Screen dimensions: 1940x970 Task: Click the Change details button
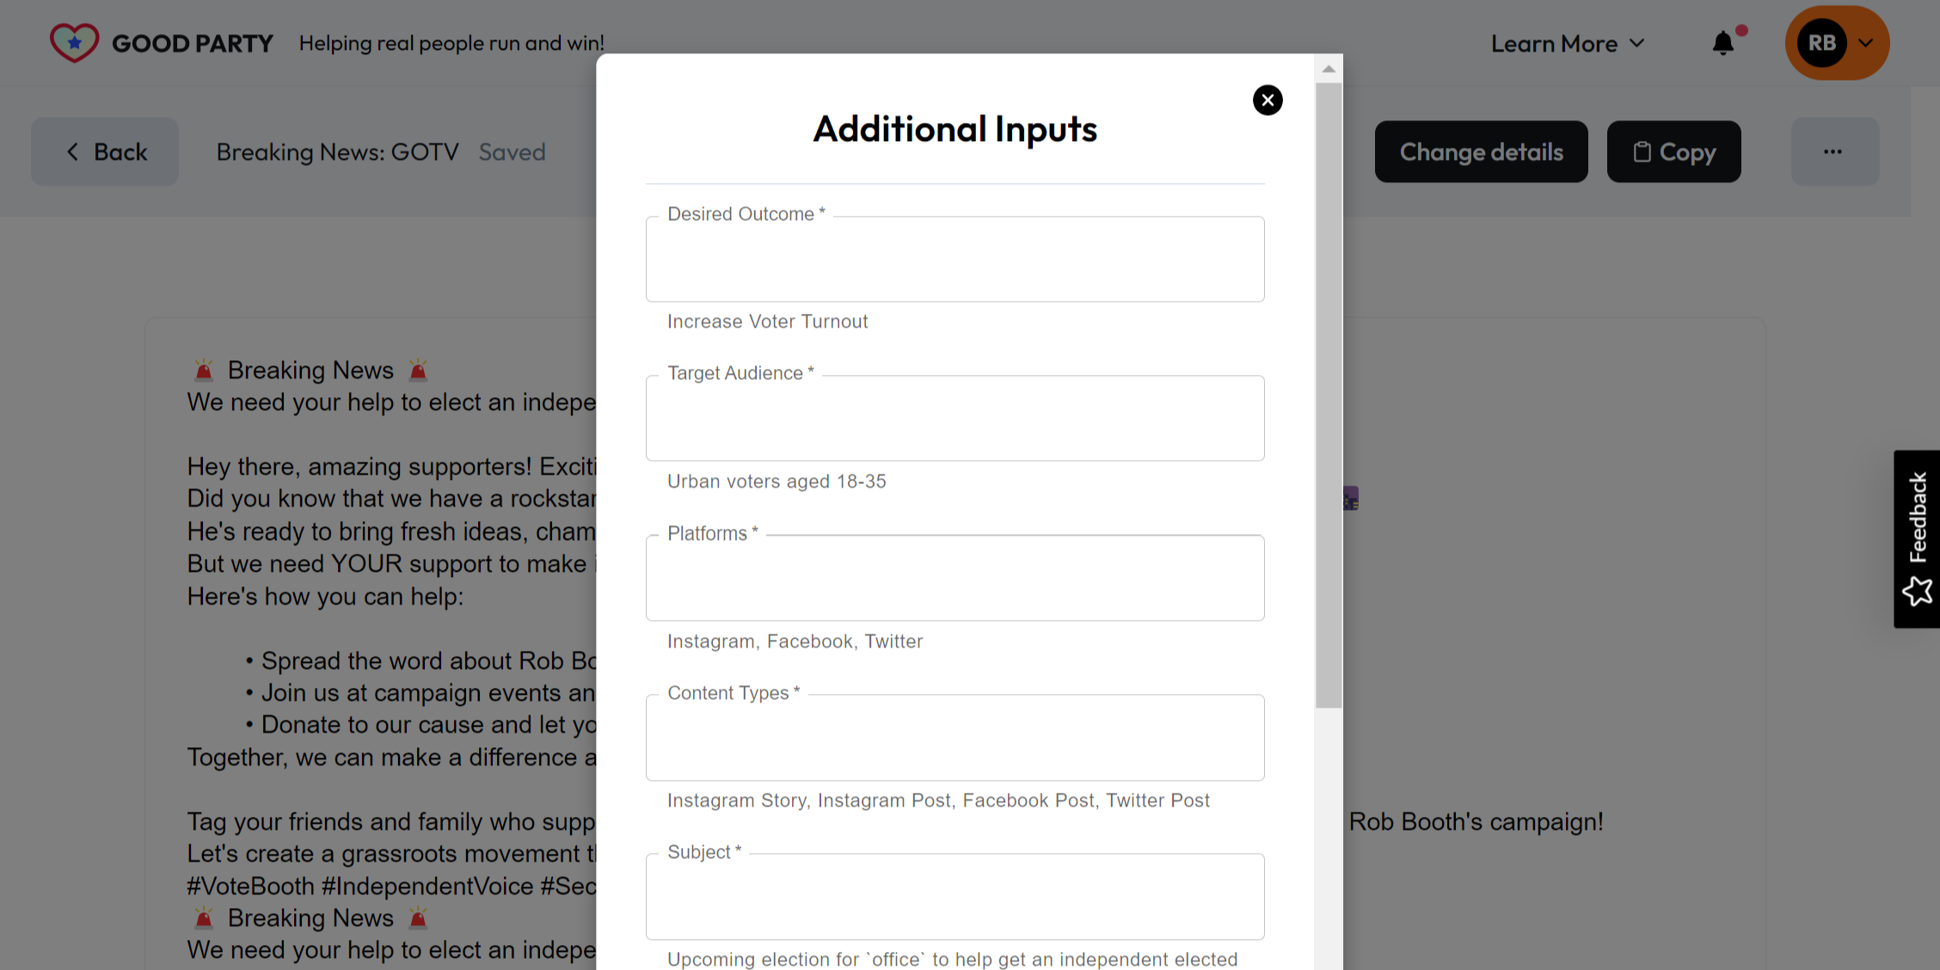pyautogui.click(x=1481, y=152)
